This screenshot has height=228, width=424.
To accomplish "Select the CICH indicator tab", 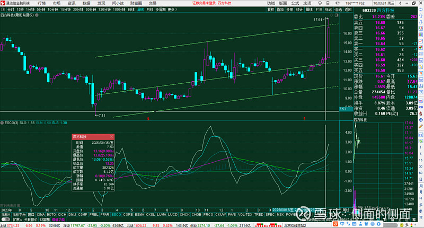I will [62, 214].
